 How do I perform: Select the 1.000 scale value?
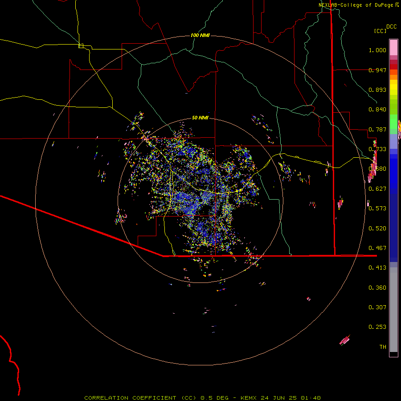click(x=377, y=50)
